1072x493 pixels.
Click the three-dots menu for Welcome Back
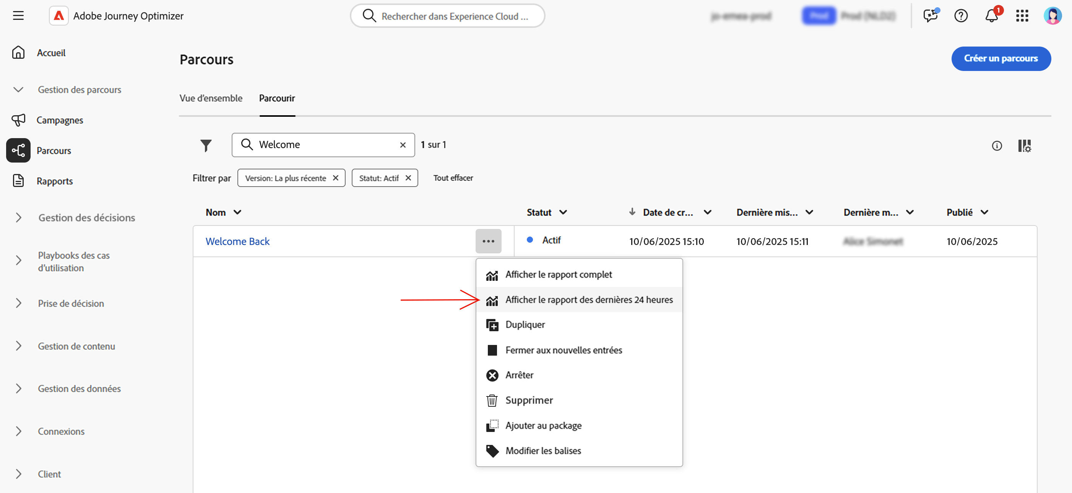click(488, 241)
